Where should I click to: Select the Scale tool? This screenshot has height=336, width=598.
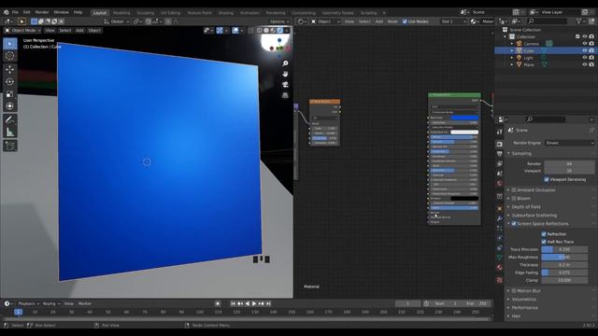tap(10, 93)
